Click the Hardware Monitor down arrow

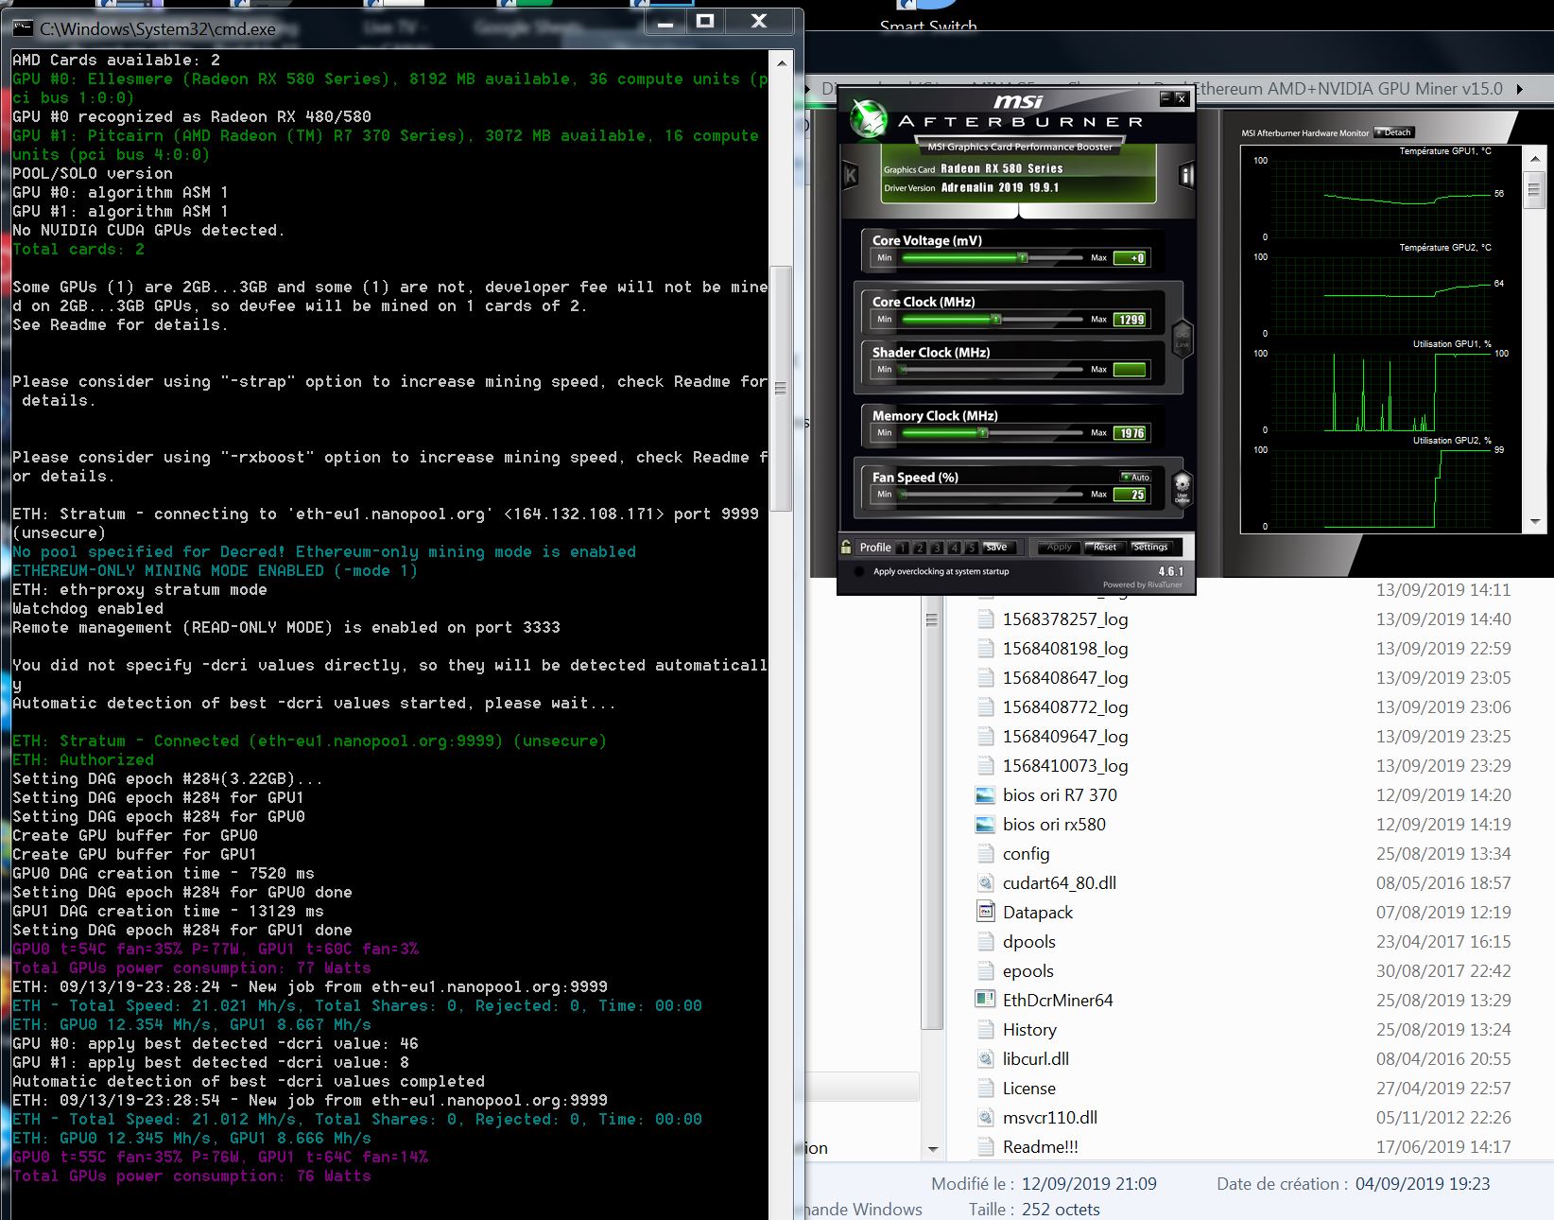(1535, 521)
